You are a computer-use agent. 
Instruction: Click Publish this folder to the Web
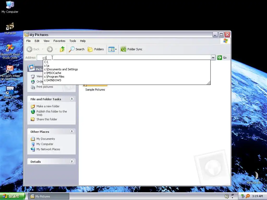(x=52, y=113)
